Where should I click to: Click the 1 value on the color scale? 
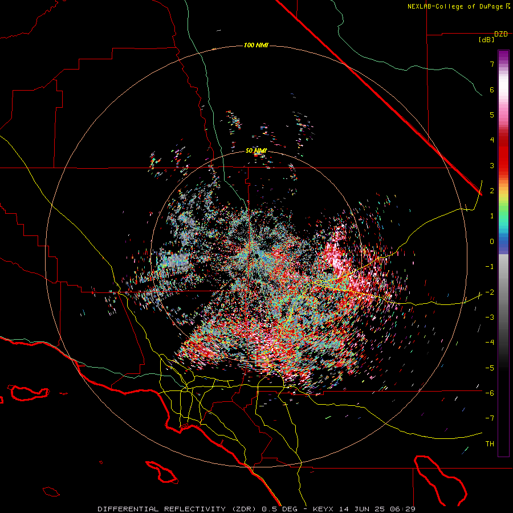[x=492, y=216]
